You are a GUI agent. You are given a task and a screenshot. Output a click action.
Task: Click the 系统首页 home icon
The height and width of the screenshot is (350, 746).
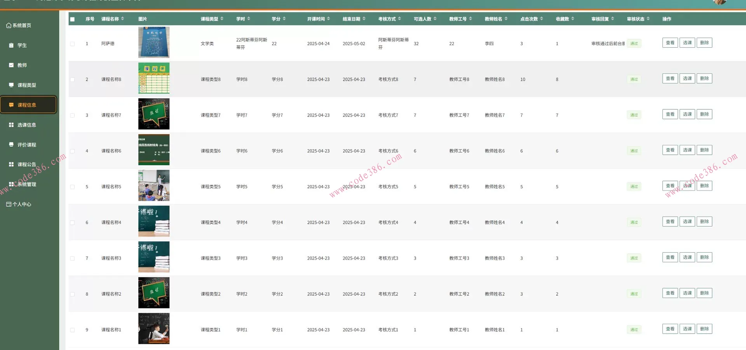pyautogui.click(x=9, y=26)
